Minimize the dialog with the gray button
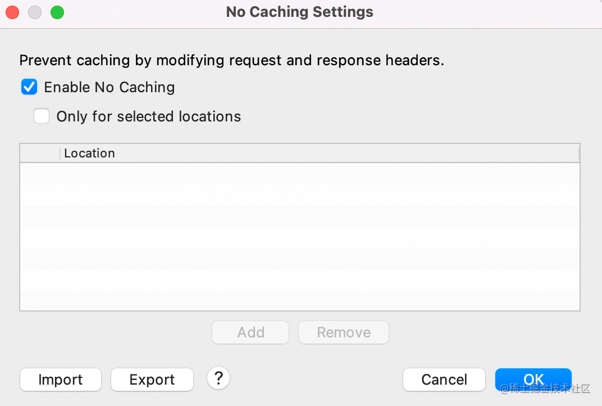The image size is (602, 406). point(35,12)
